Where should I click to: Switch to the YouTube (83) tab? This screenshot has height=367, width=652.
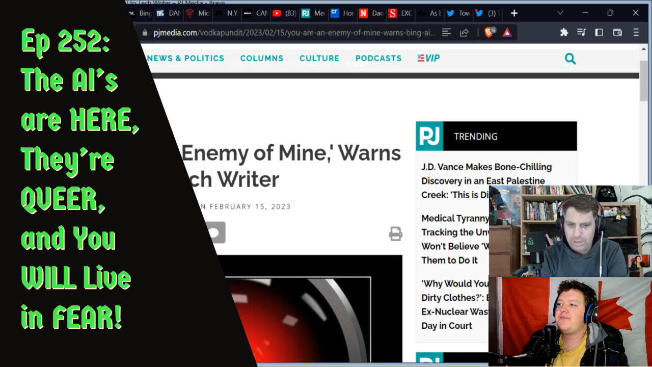click(x=284, y=13)
